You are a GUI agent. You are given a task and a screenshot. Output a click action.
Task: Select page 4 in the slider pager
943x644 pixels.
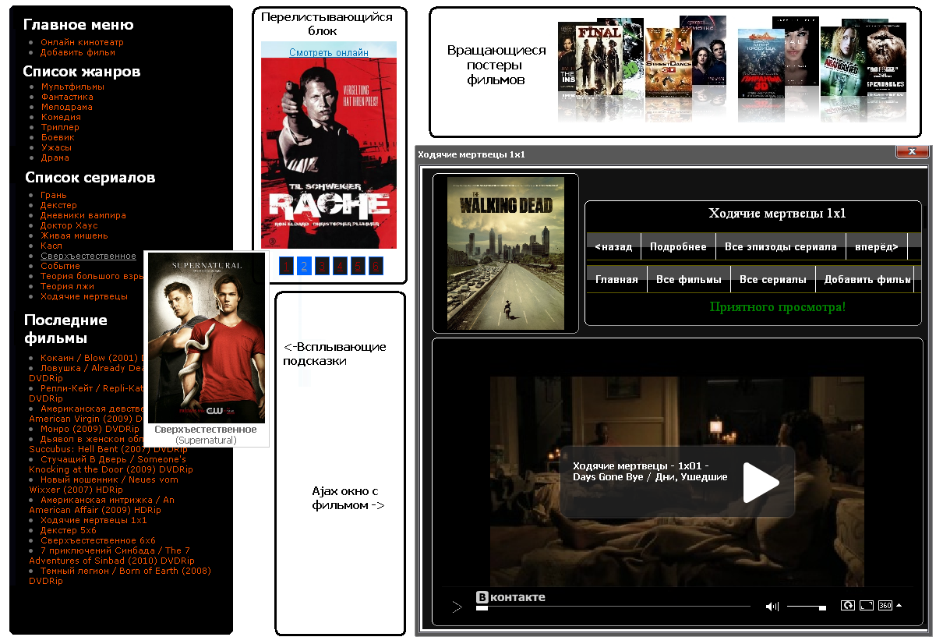340,266
